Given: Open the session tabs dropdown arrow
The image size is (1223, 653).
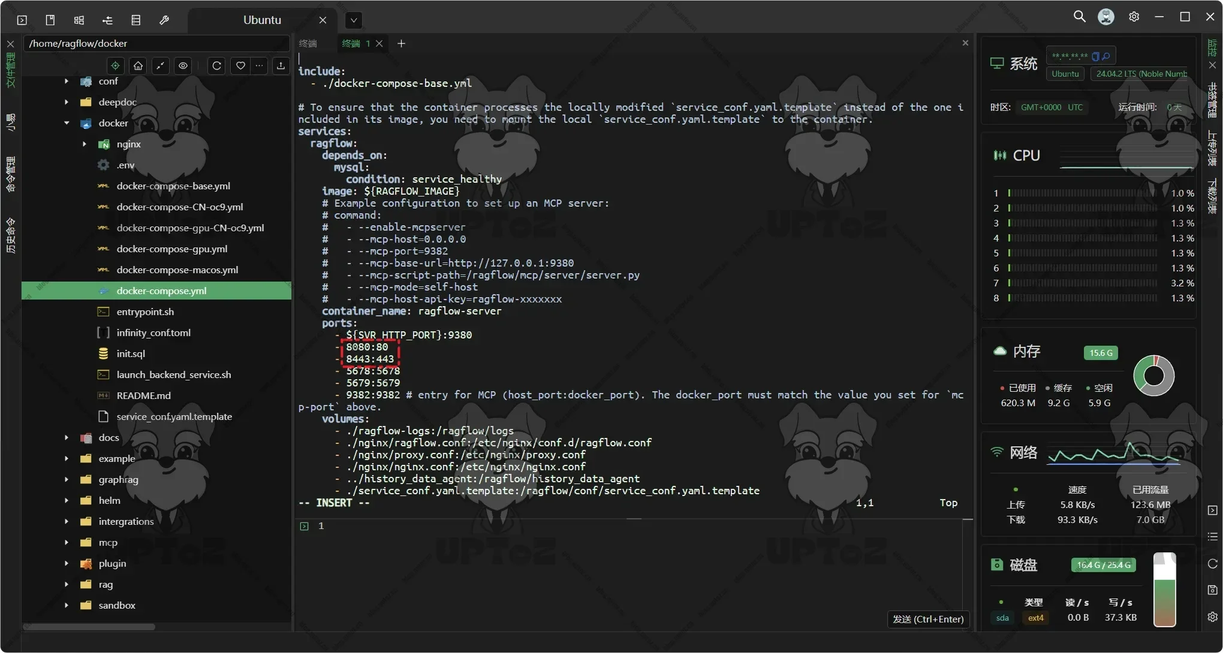Looking at the screenshot, I should coord(354,20).
